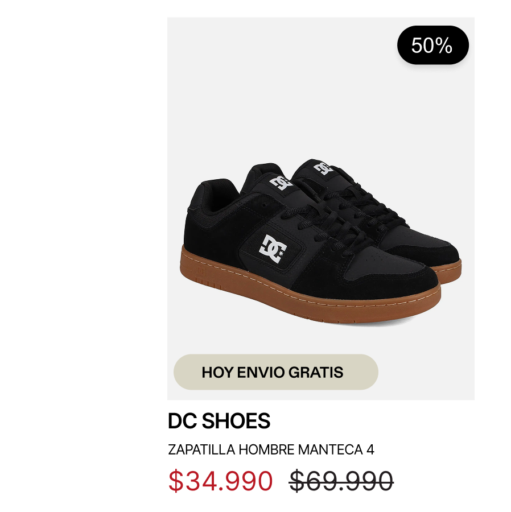Open the Zapatilla Hombre Manteca 4 product title
Screen dimensions: 511x512
271,449
